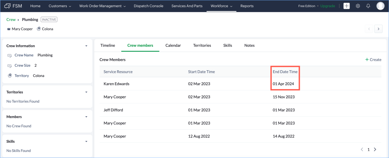Collapse the Territories sidebar section

tap(86, 92)
